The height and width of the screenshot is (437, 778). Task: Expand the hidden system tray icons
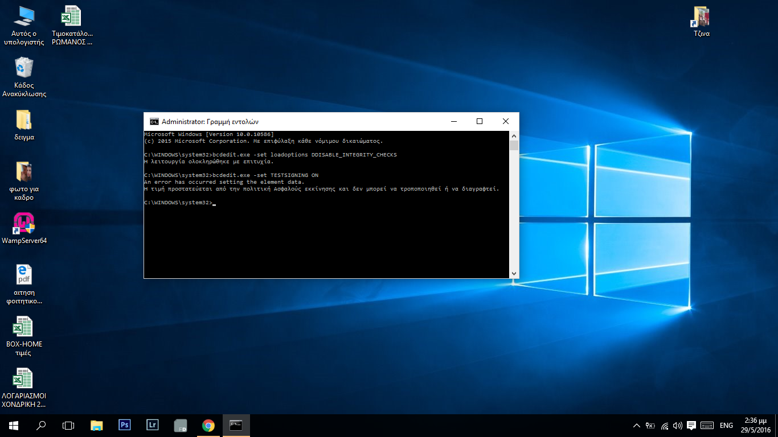[x=637, y=425]
